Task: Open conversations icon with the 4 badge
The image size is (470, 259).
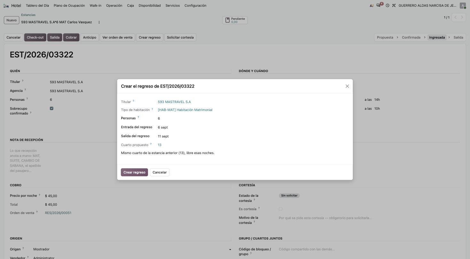Action: coord(379,5)
